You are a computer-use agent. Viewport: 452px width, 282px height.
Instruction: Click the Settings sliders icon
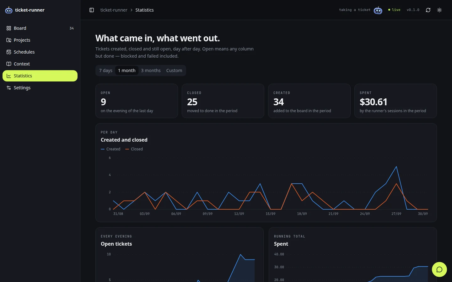click(x=9, y=88)
